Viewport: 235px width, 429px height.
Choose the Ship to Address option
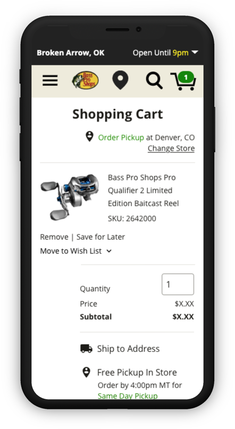(128, 349)
